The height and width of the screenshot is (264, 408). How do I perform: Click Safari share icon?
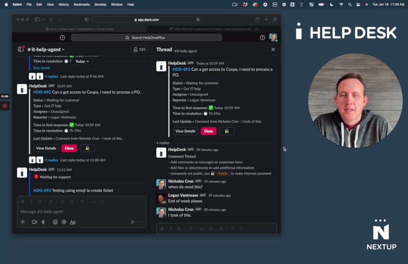(257, 19)
